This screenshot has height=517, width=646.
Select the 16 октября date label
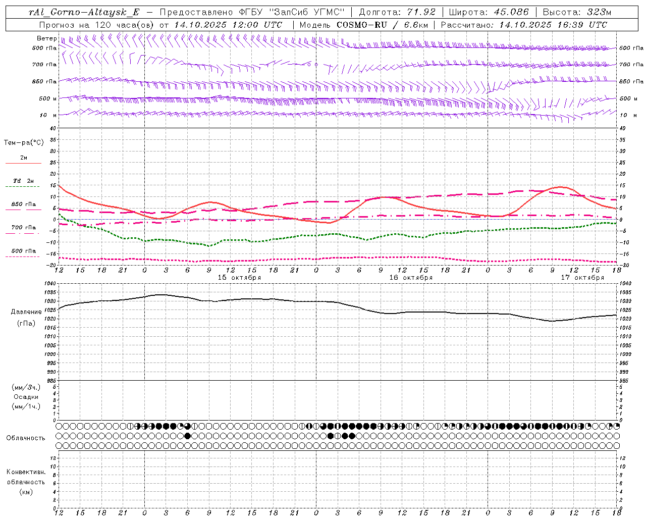[411, 278]
